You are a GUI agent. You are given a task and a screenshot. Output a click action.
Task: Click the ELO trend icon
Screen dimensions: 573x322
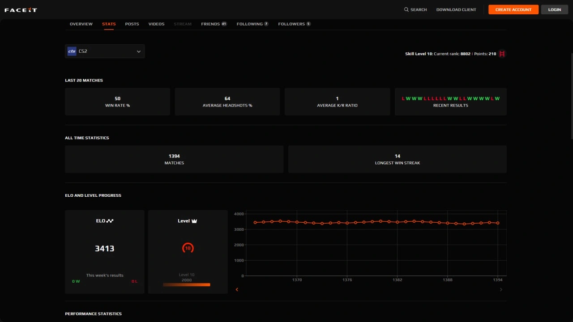click(x=110, y=221)
